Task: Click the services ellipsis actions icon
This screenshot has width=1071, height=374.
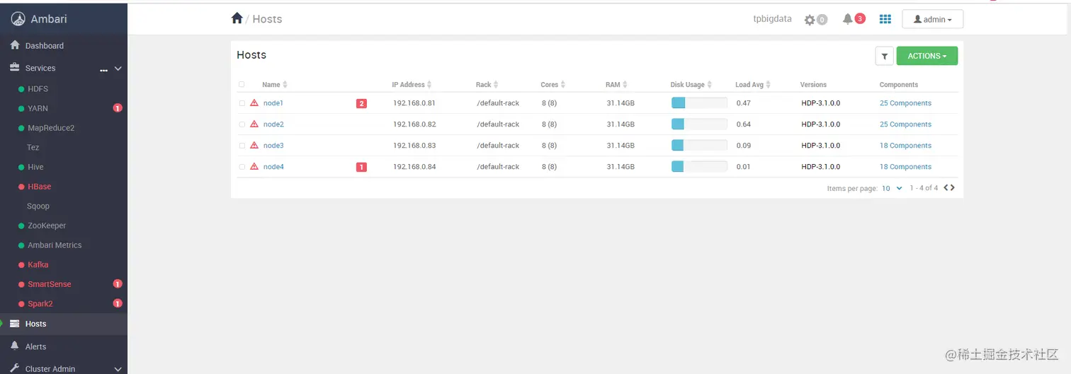Action: click(103, 70)
